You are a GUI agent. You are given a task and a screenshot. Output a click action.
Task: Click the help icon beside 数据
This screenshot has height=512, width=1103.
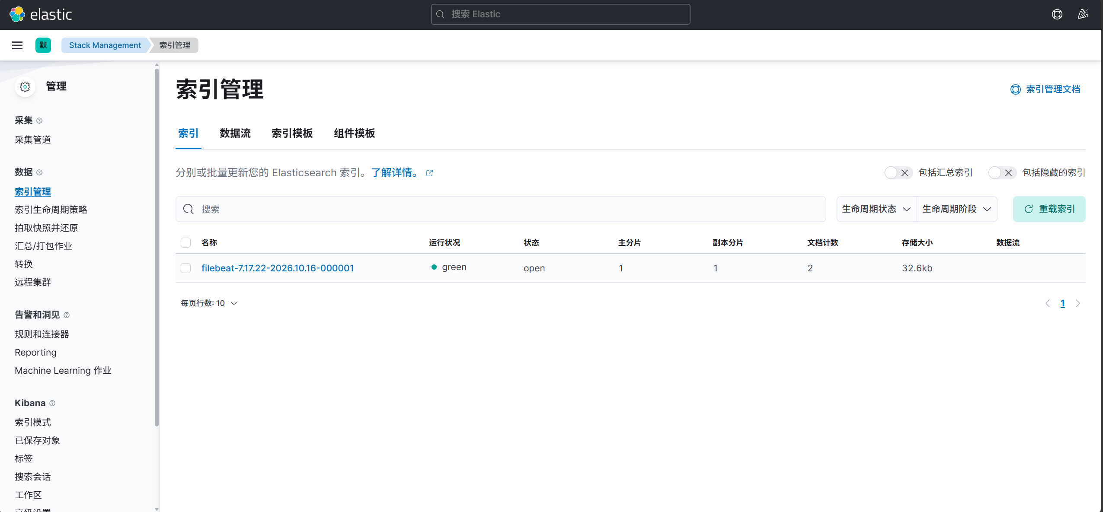point(39,172)
